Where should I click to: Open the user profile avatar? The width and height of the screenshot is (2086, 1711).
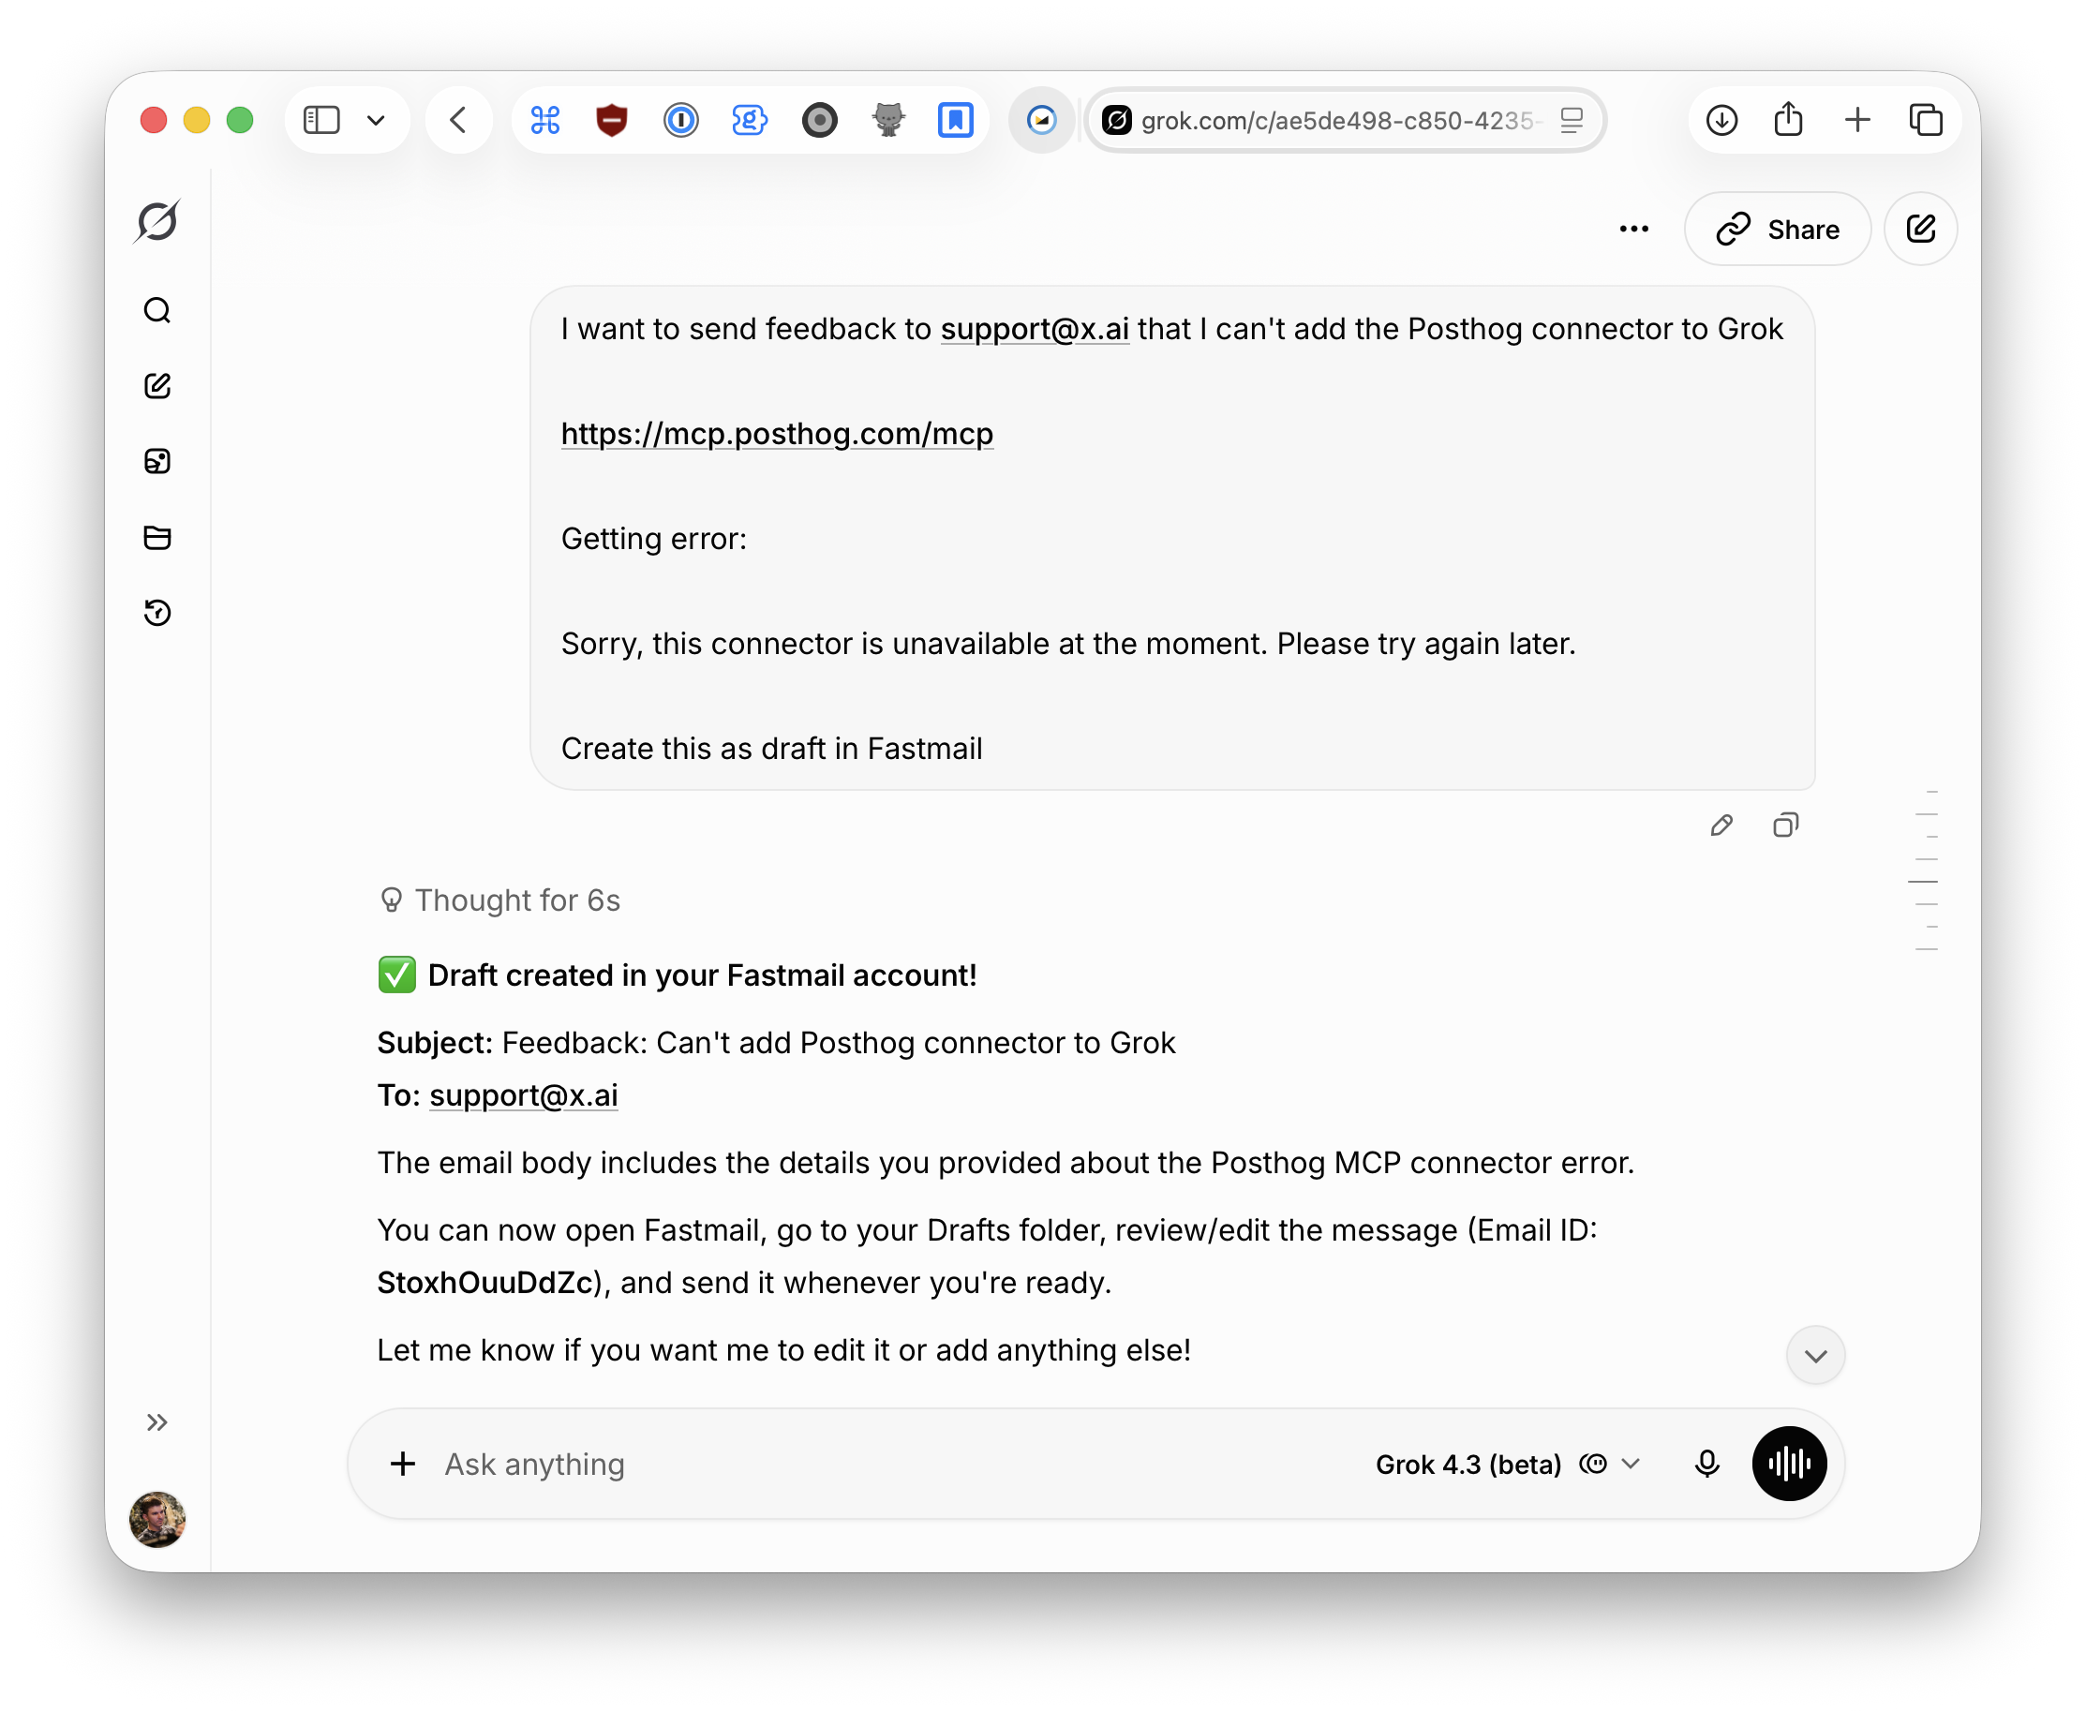157,1519
